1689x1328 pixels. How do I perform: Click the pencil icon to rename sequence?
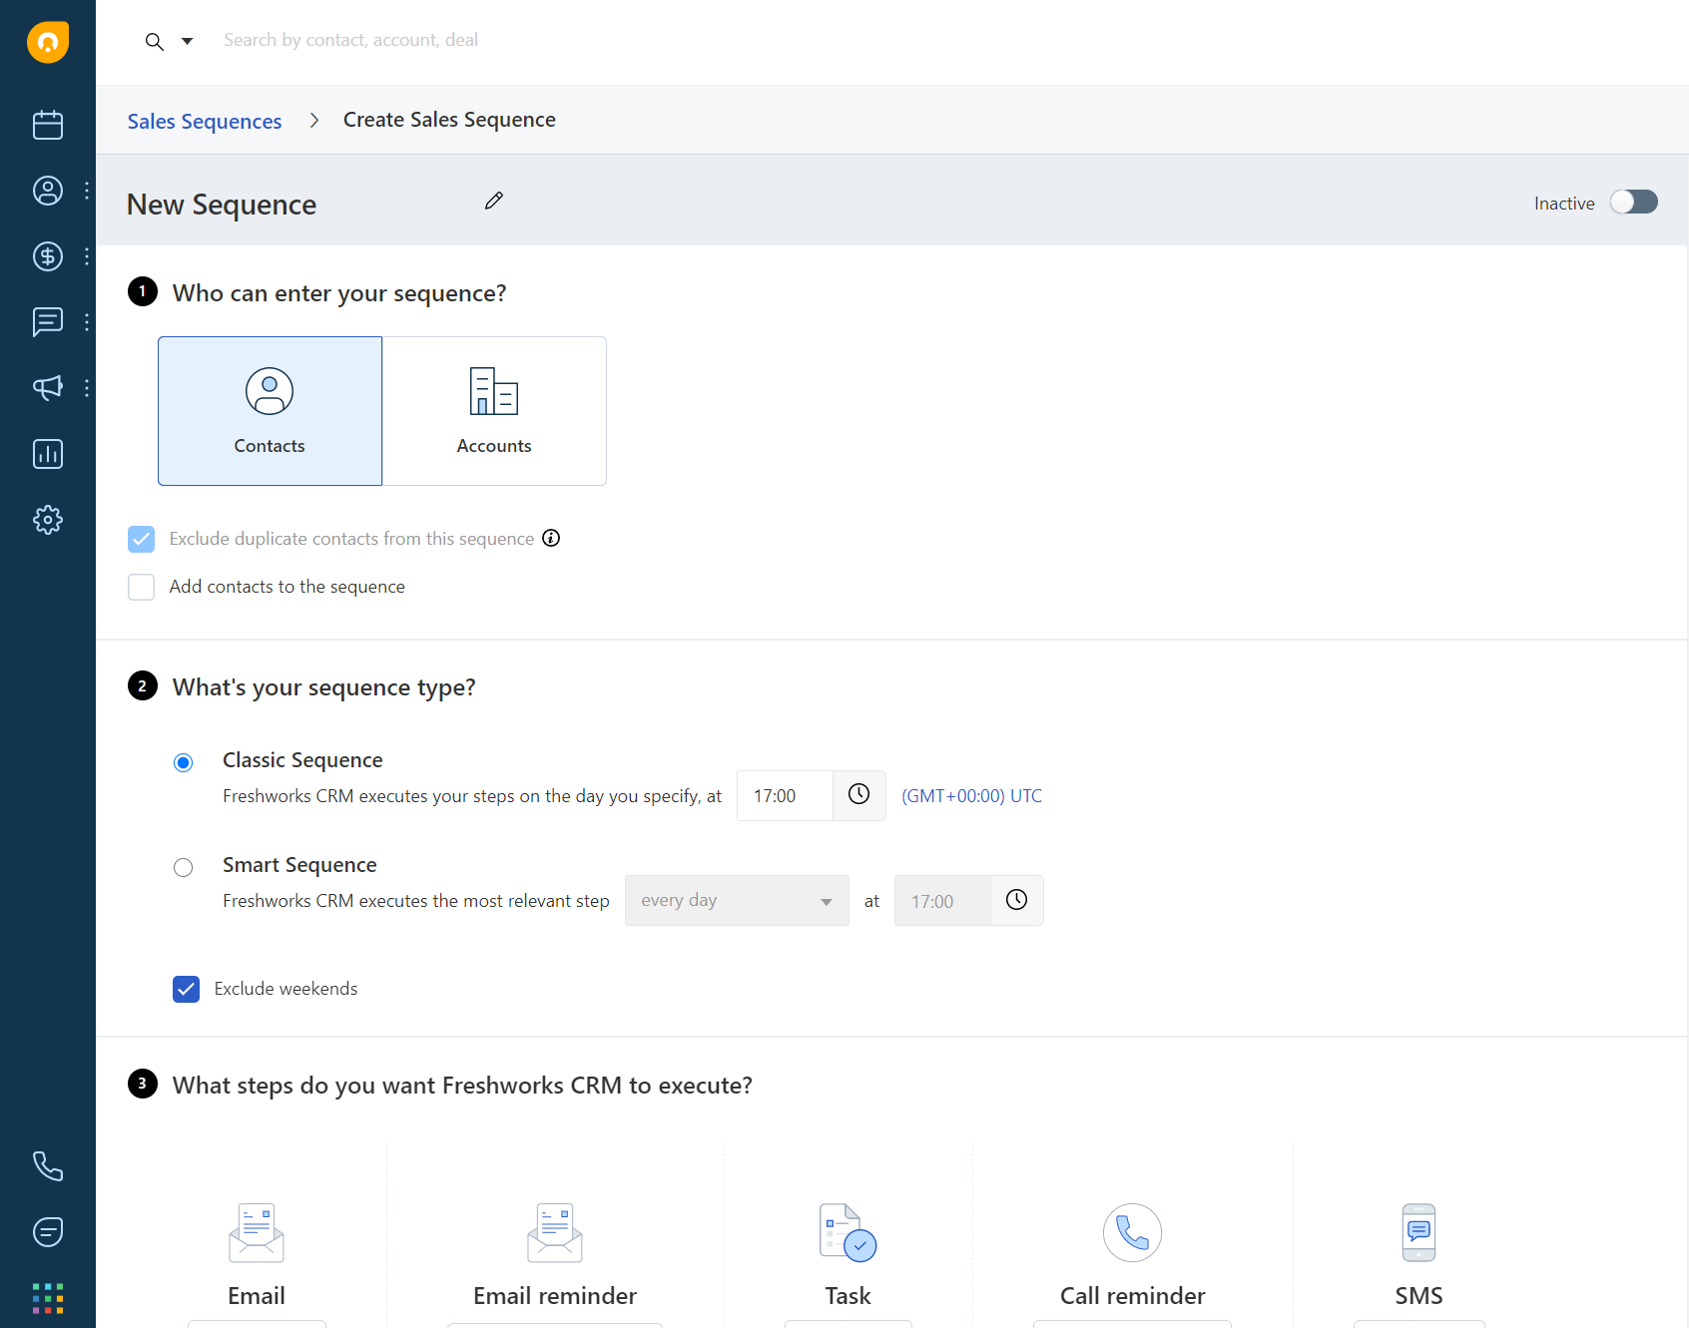[x=493, y=202]
